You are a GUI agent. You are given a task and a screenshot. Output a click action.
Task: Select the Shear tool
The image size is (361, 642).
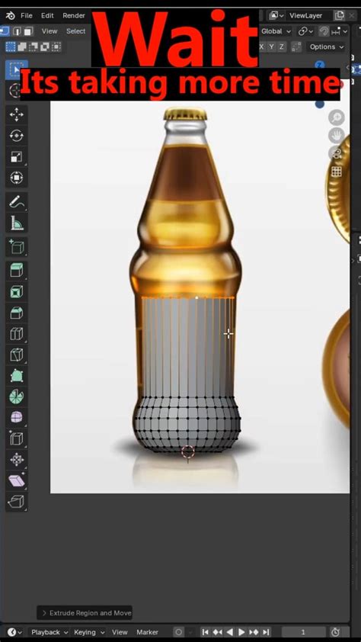click(x=16, y=480)
